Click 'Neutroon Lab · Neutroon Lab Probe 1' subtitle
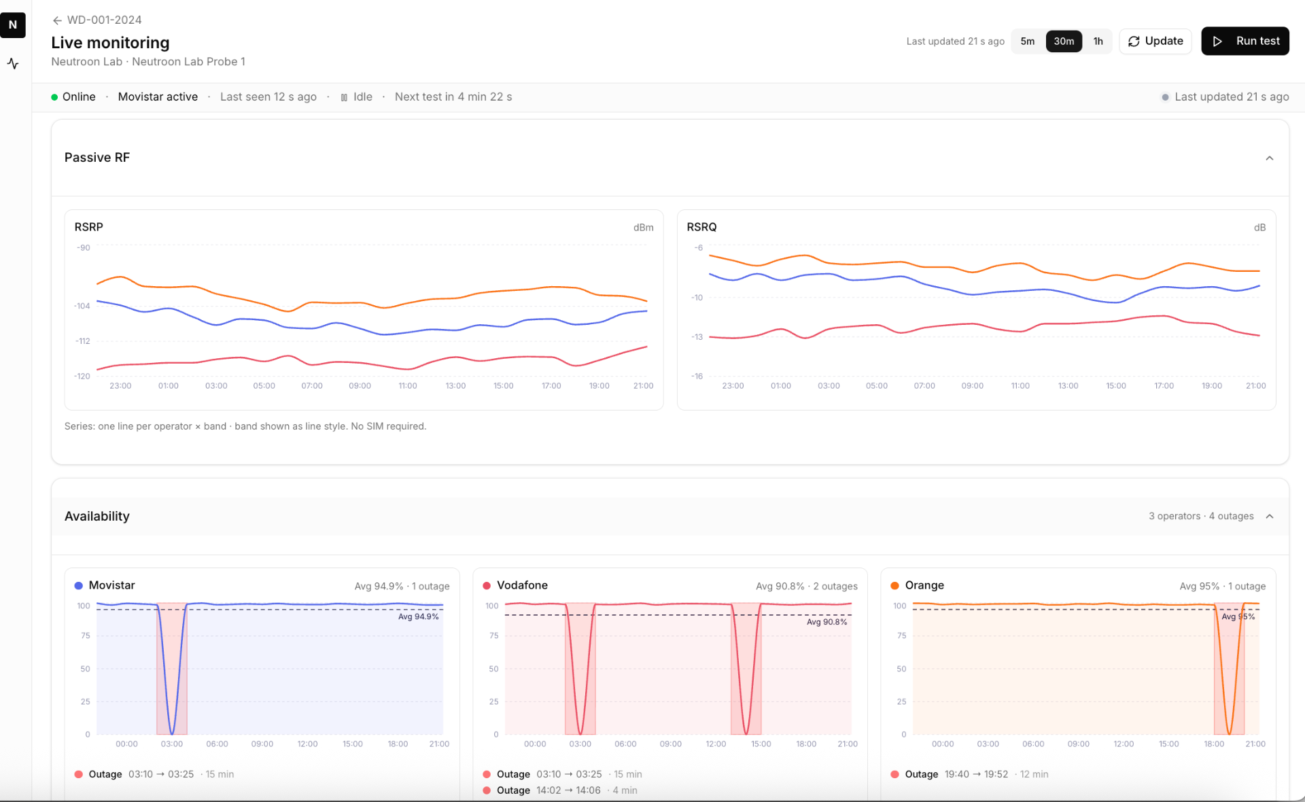This screenshot has height=802, width=1305. [x=148, y=62]
